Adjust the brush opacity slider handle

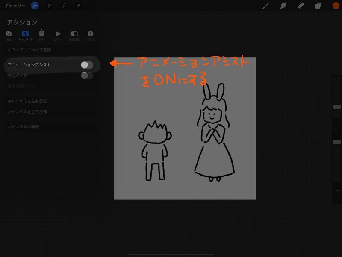(337, 142)
